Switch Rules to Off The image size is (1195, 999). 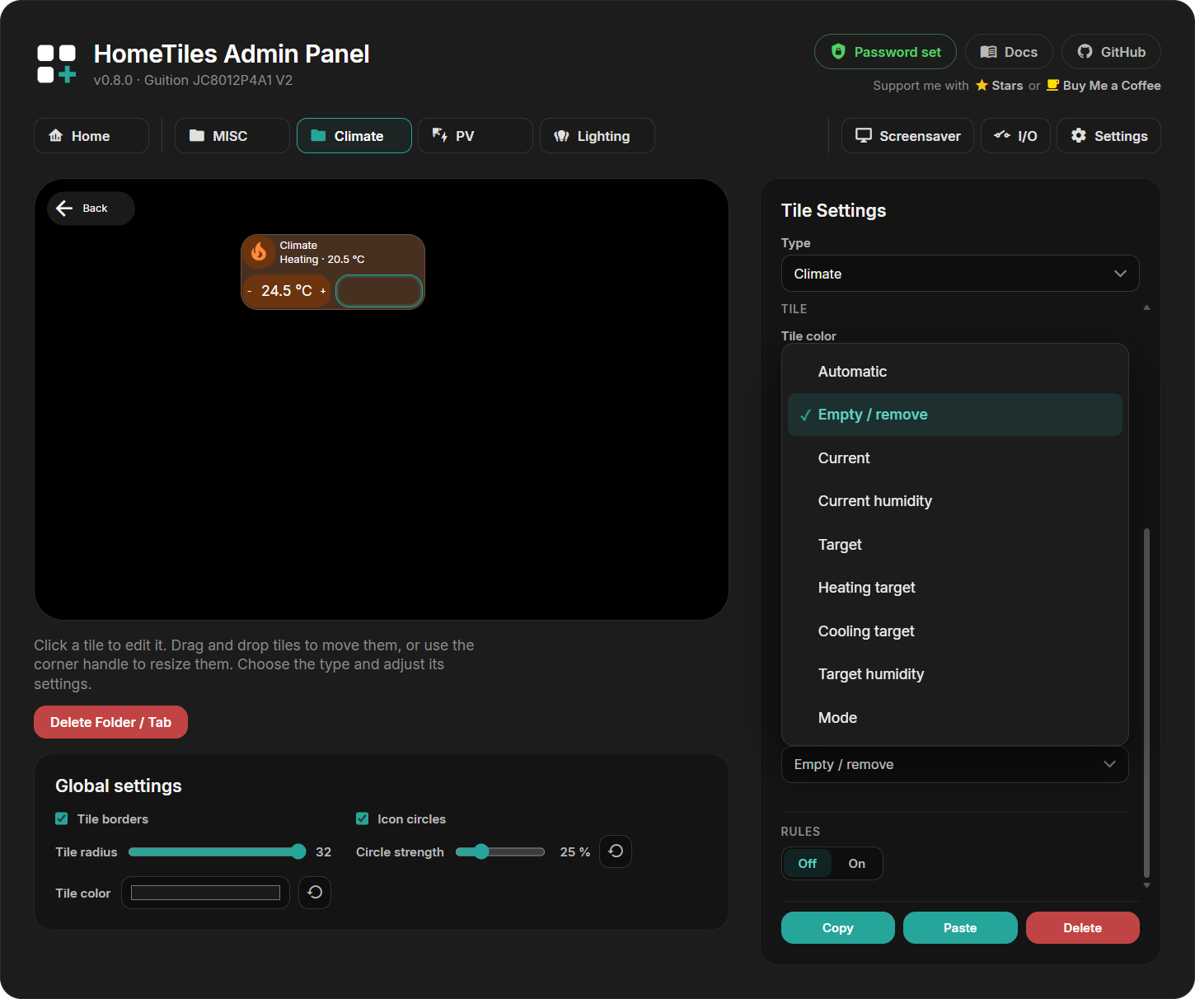click(x=808, y=864)
